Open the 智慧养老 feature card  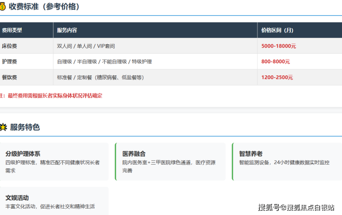(x=287, y=161)
